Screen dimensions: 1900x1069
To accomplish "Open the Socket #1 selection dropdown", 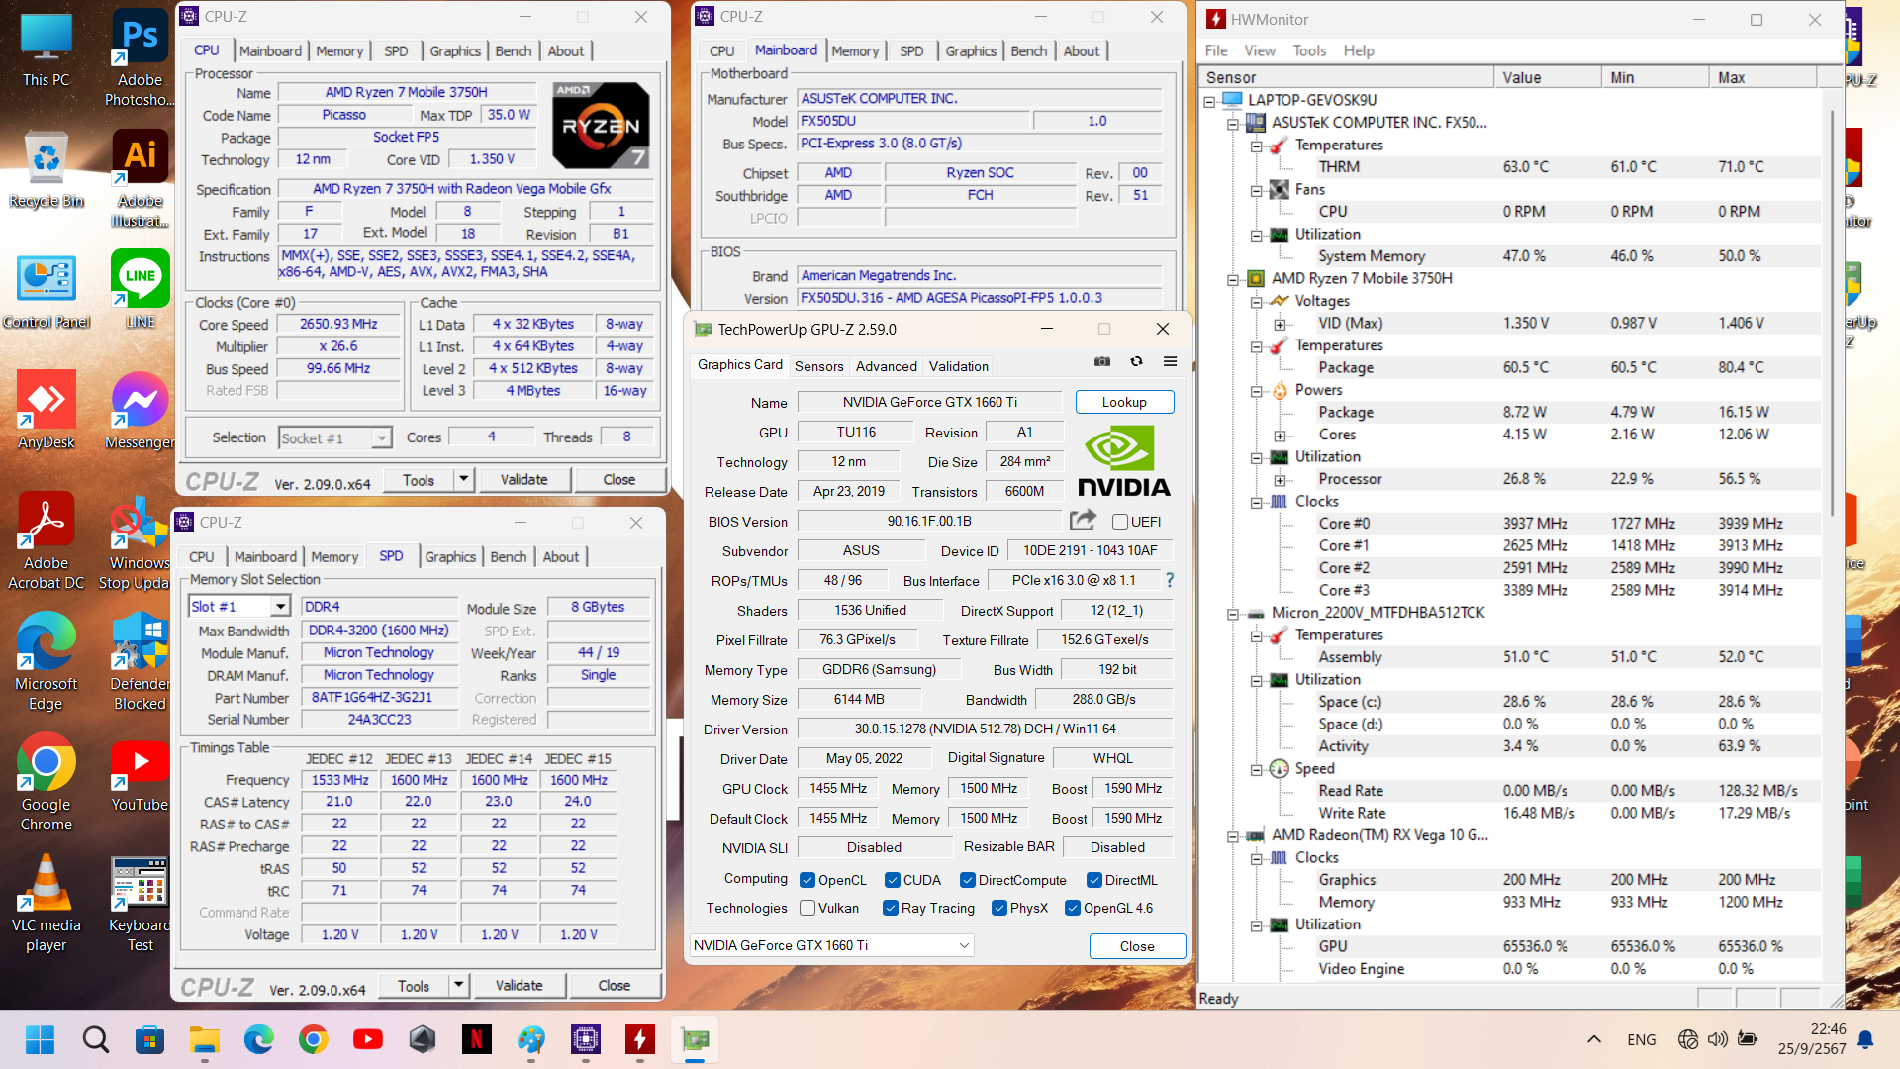I will pyautogui.click(x=382, y=438).
